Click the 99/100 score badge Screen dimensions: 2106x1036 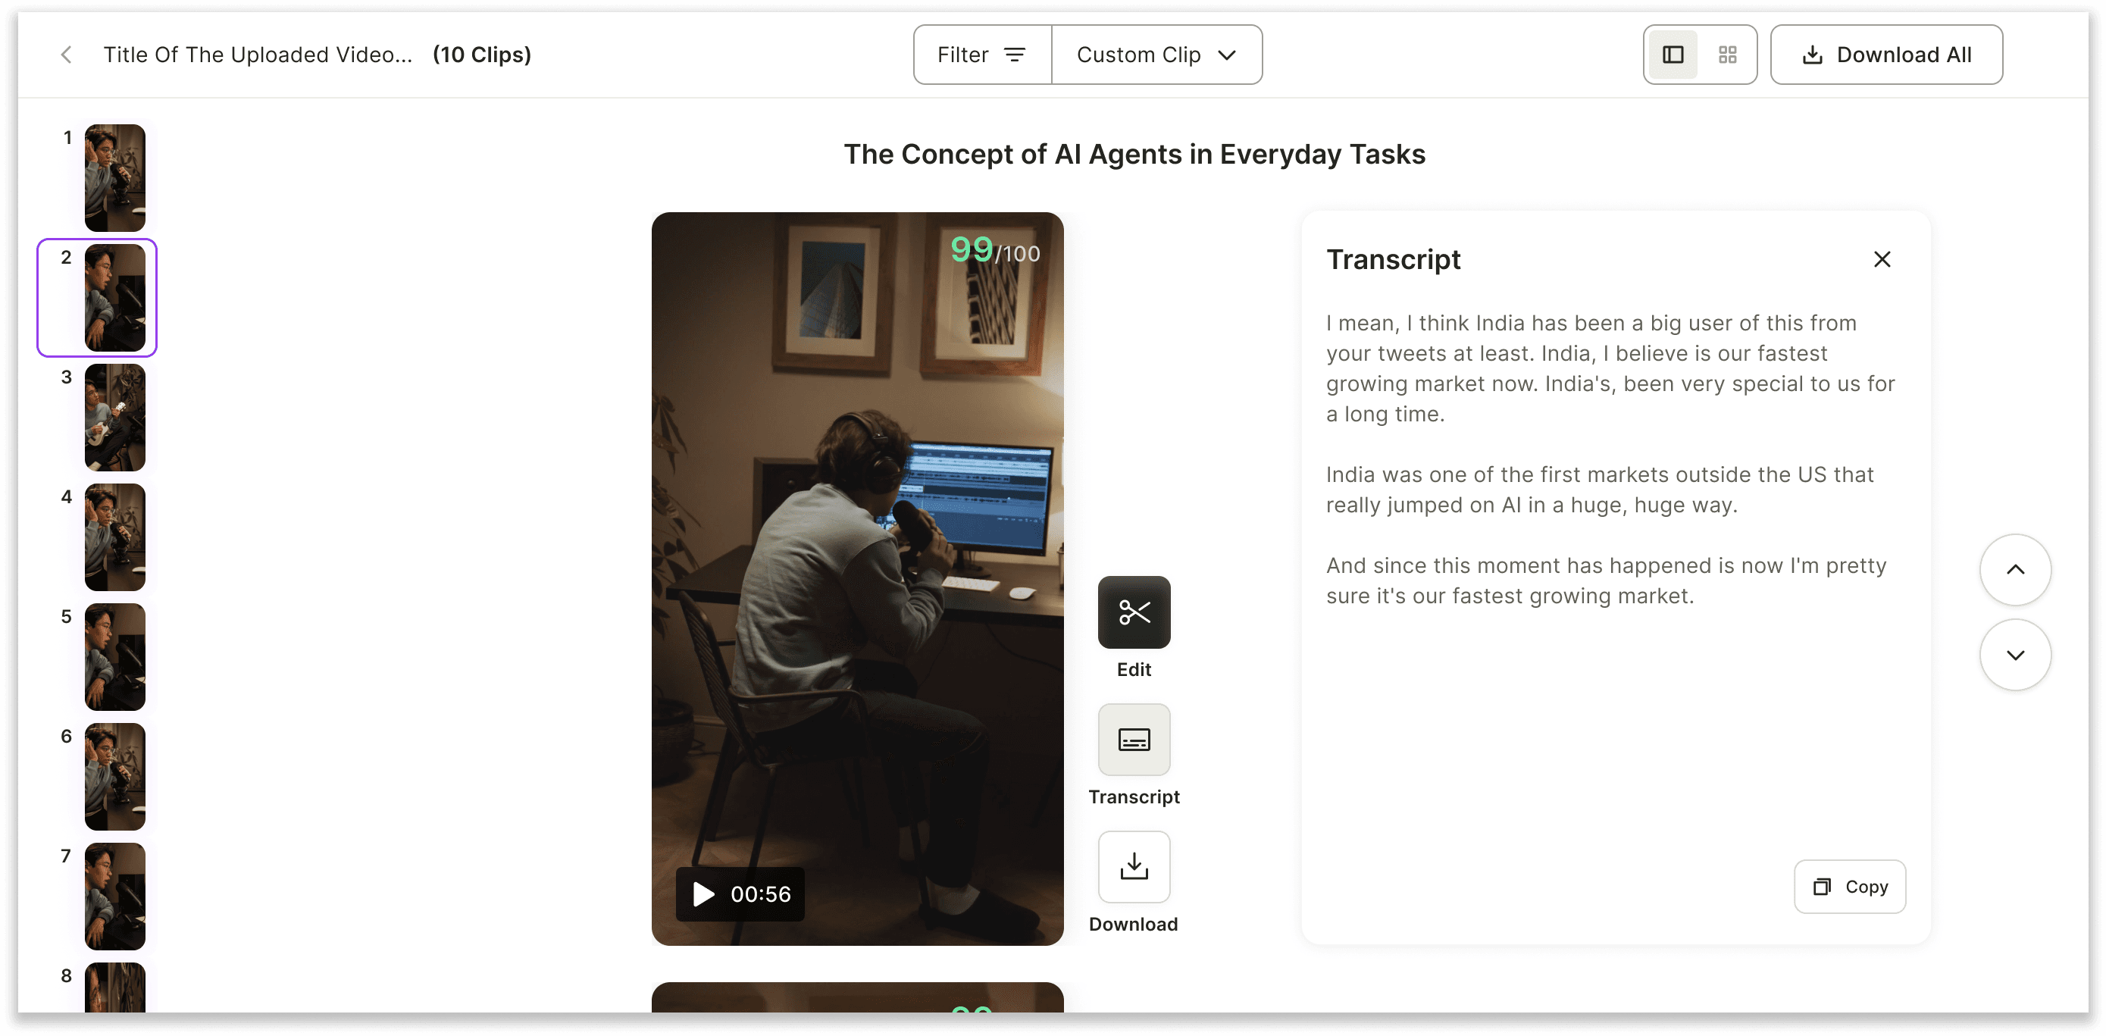[x=995, y=250]
